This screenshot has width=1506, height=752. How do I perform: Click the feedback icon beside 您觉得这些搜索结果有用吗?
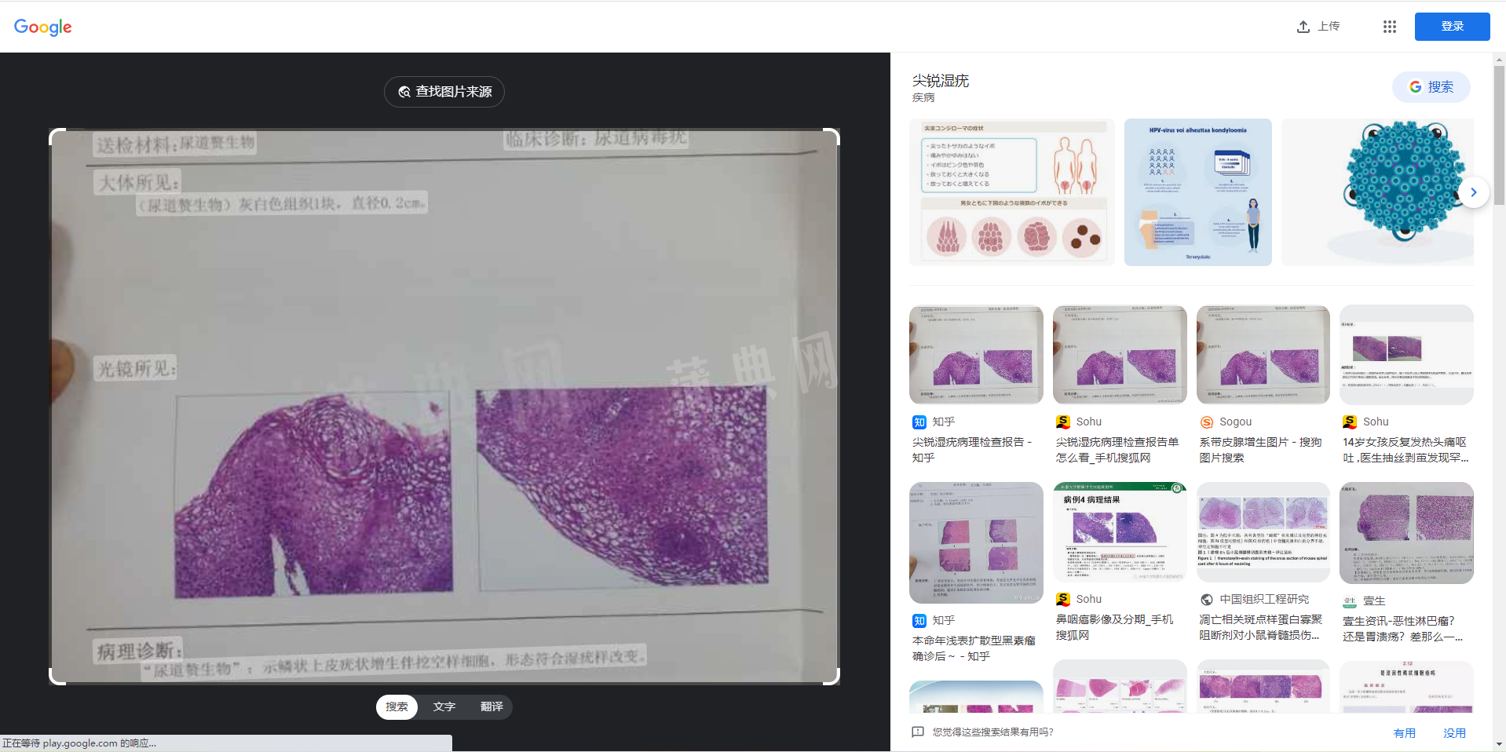point(917,732)
